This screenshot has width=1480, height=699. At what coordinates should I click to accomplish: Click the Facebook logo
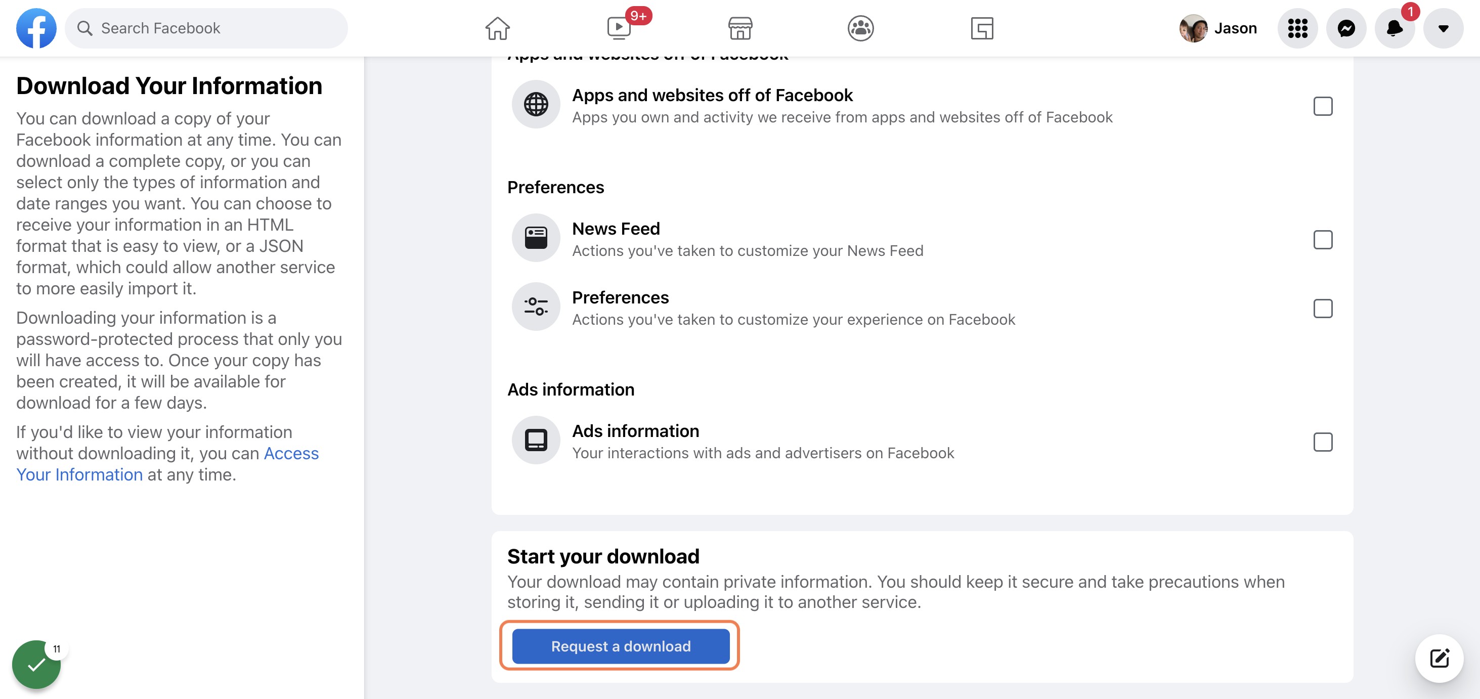[x=36, y=28]
